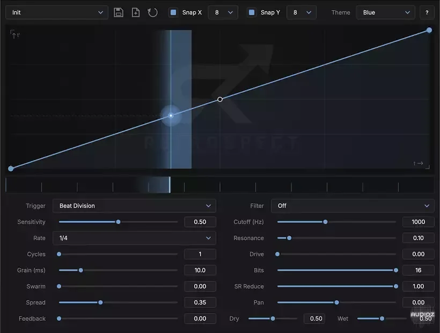This screenshot has height=333, width=440.
Task: Click the save preset floppy icon
Action: click(x=119, y=12)
